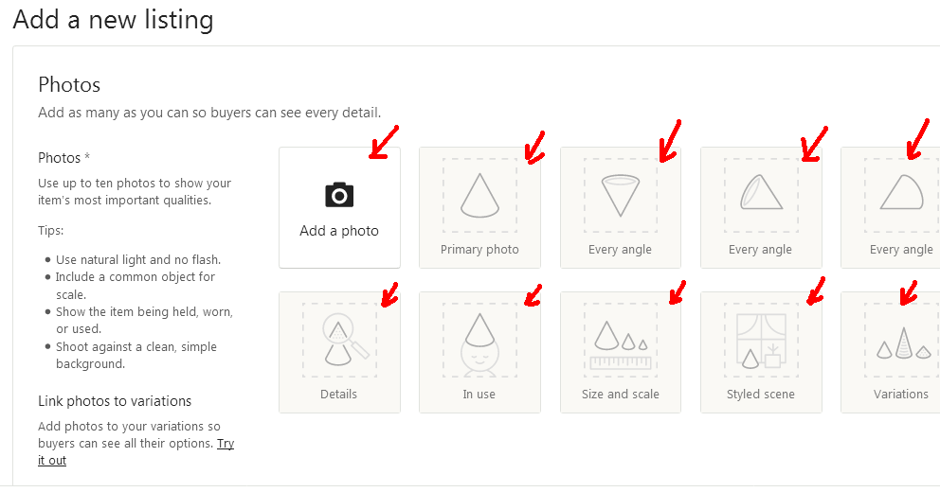Click the Size and scale caption
Image resolution: width=940 pixels, height=492 pixels.
click(621, 394)
